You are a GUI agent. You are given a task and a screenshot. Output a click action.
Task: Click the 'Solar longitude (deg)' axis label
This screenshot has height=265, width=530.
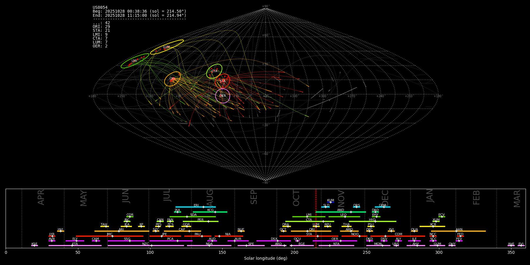coord(266,259)
